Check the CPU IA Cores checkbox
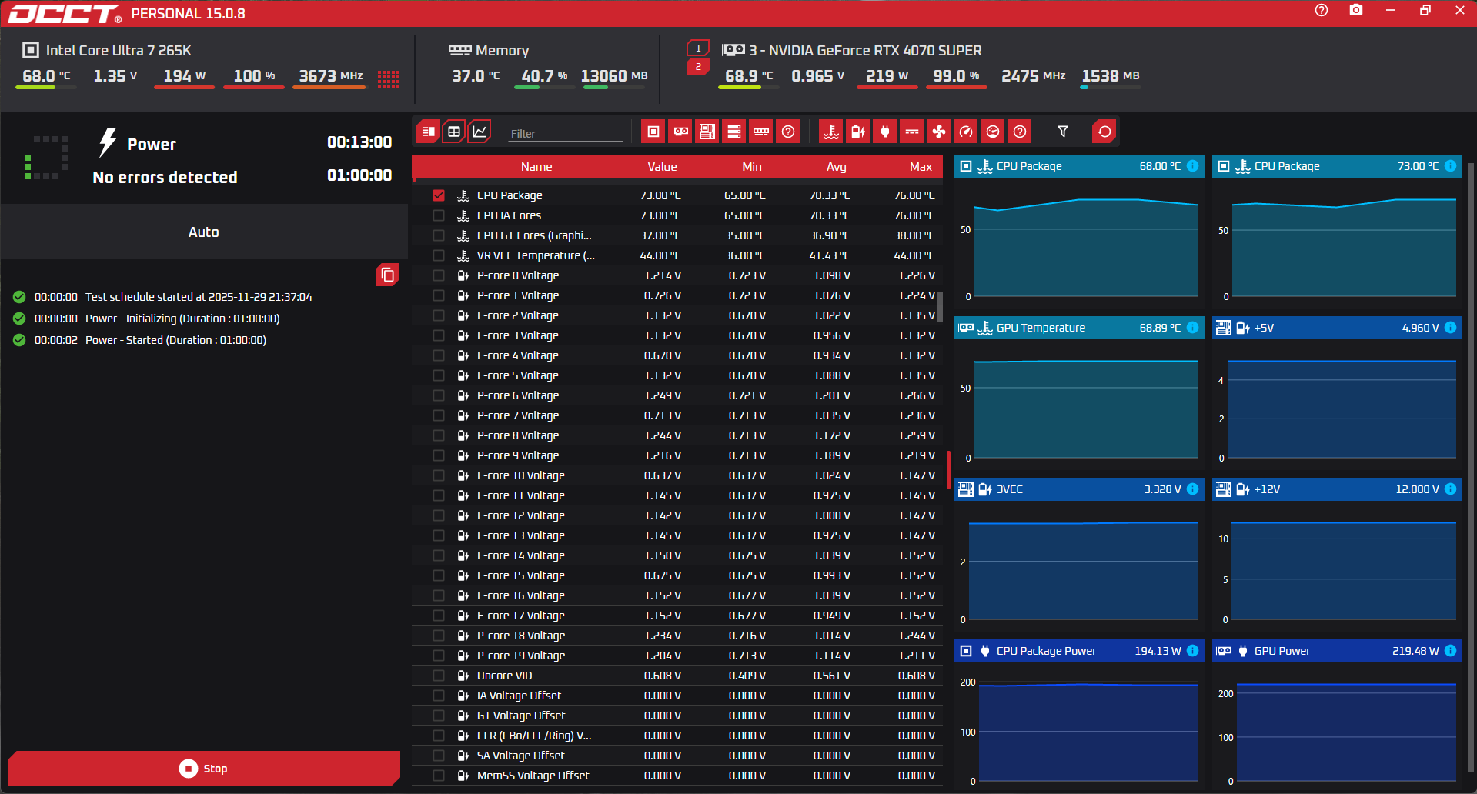 coord(439,215)
